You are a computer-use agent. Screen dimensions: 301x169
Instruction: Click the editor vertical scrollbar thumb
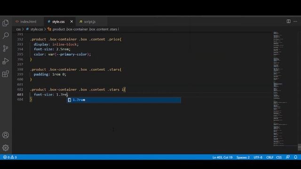[299, 147]
